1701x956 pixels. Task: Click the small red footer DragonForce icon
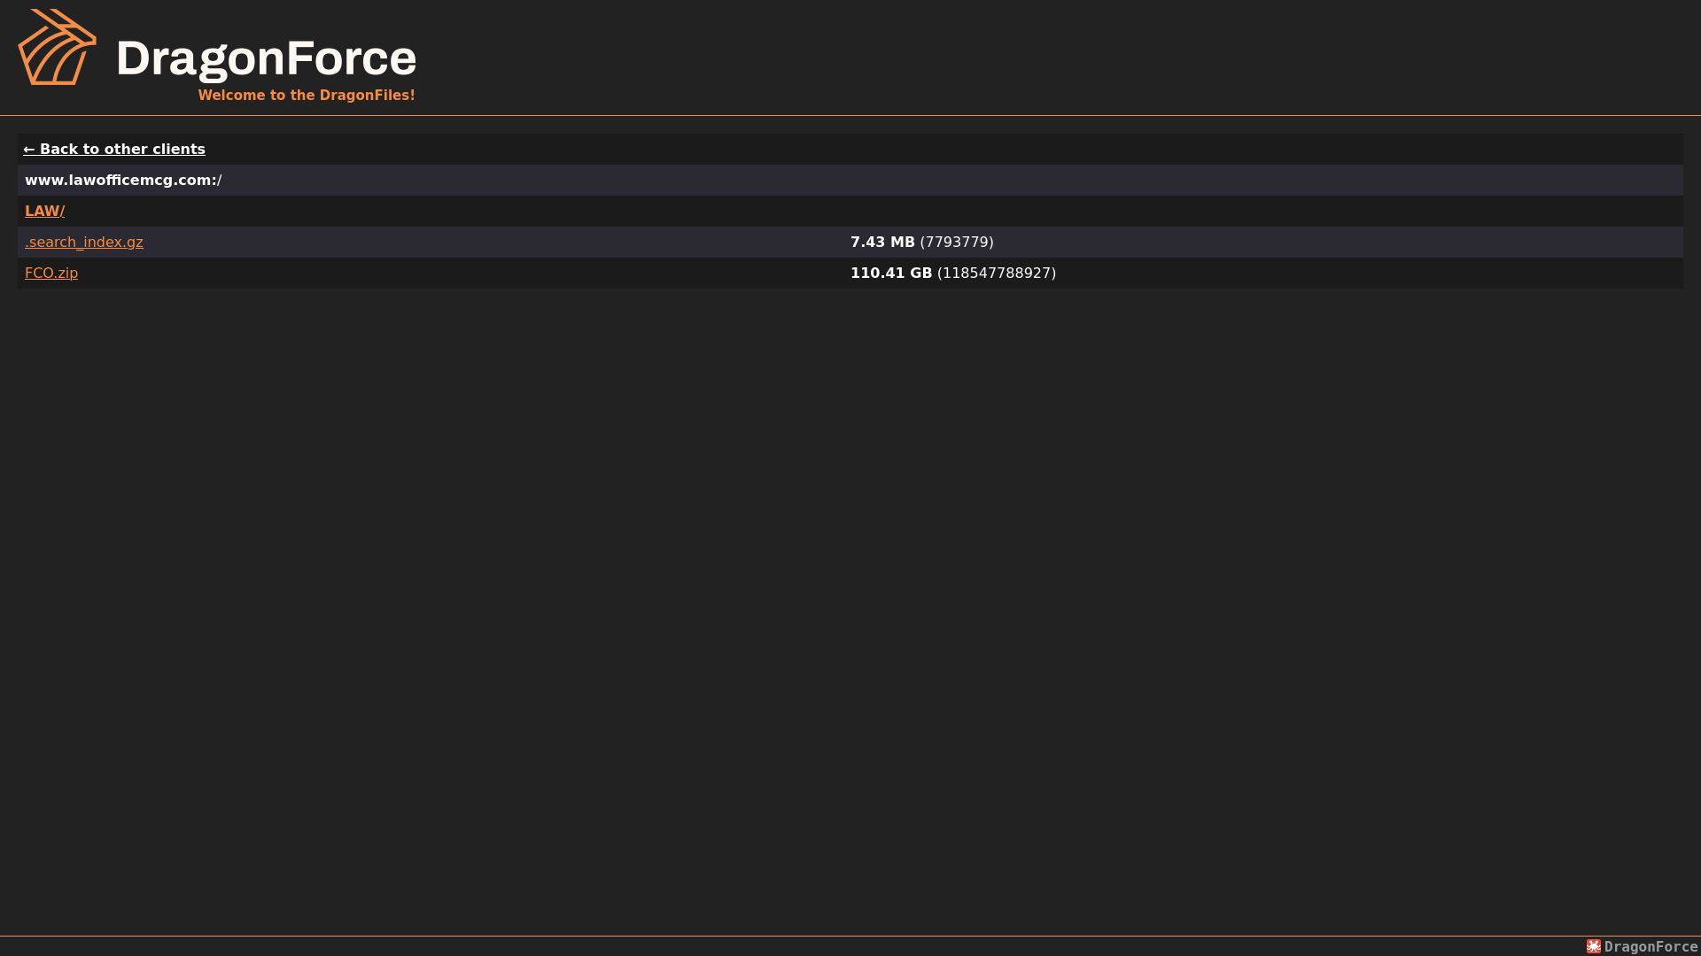pos(1594,946)
